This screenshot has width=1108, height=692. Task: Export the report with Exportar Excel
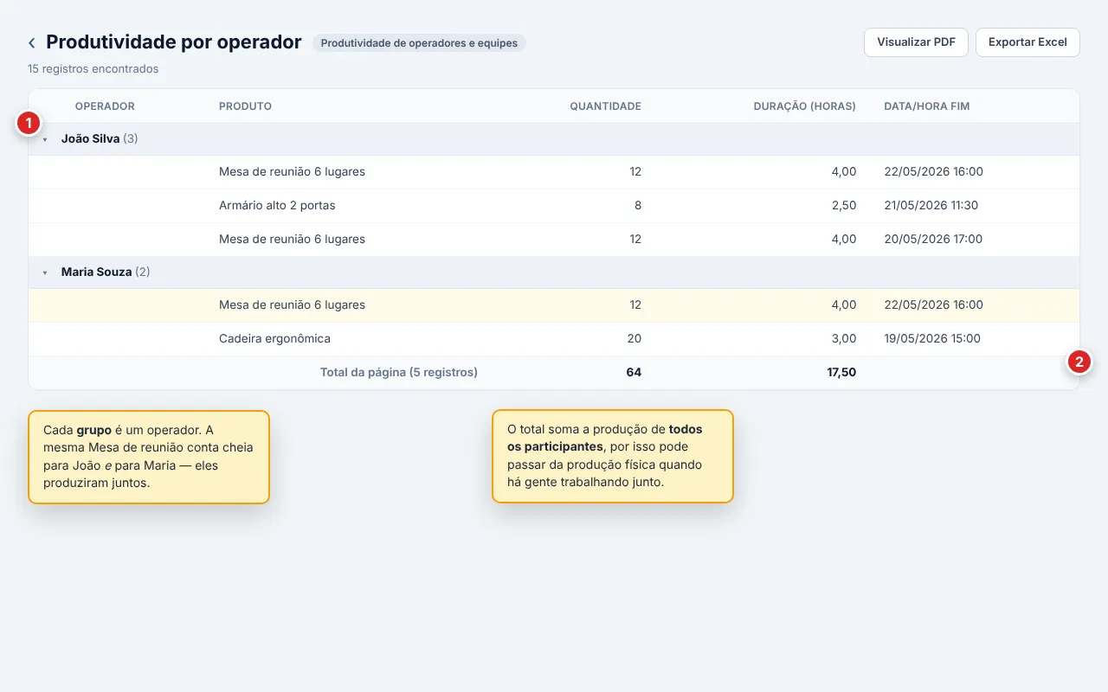point(1027,42)
